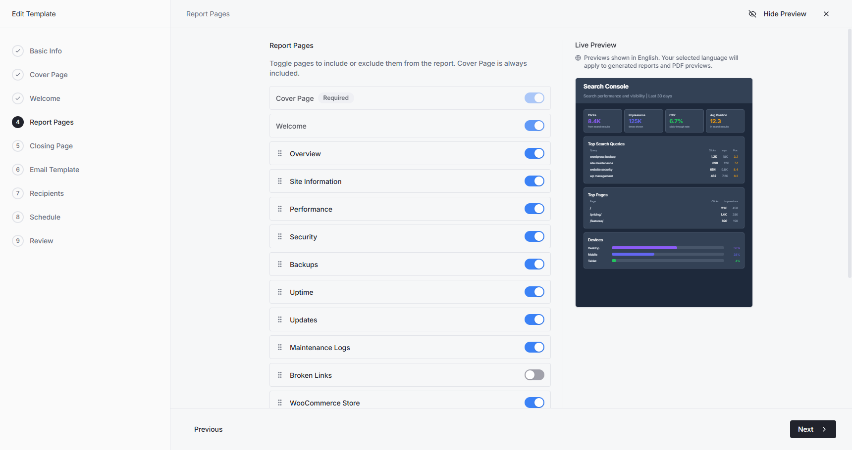Click step number 9 circle icon

[x=18, y=241]
